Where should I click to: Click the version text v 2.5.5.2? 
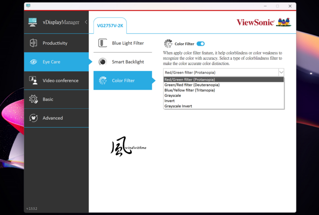tap(32, 208)
